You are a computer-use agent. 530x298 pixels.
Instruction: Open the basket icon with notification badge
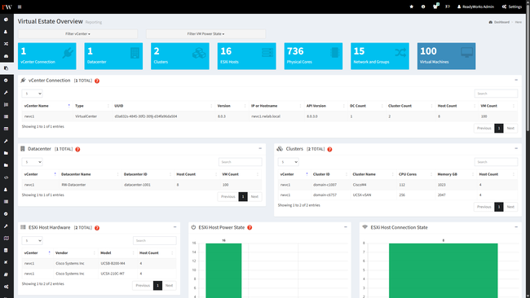tap(435, 6)
